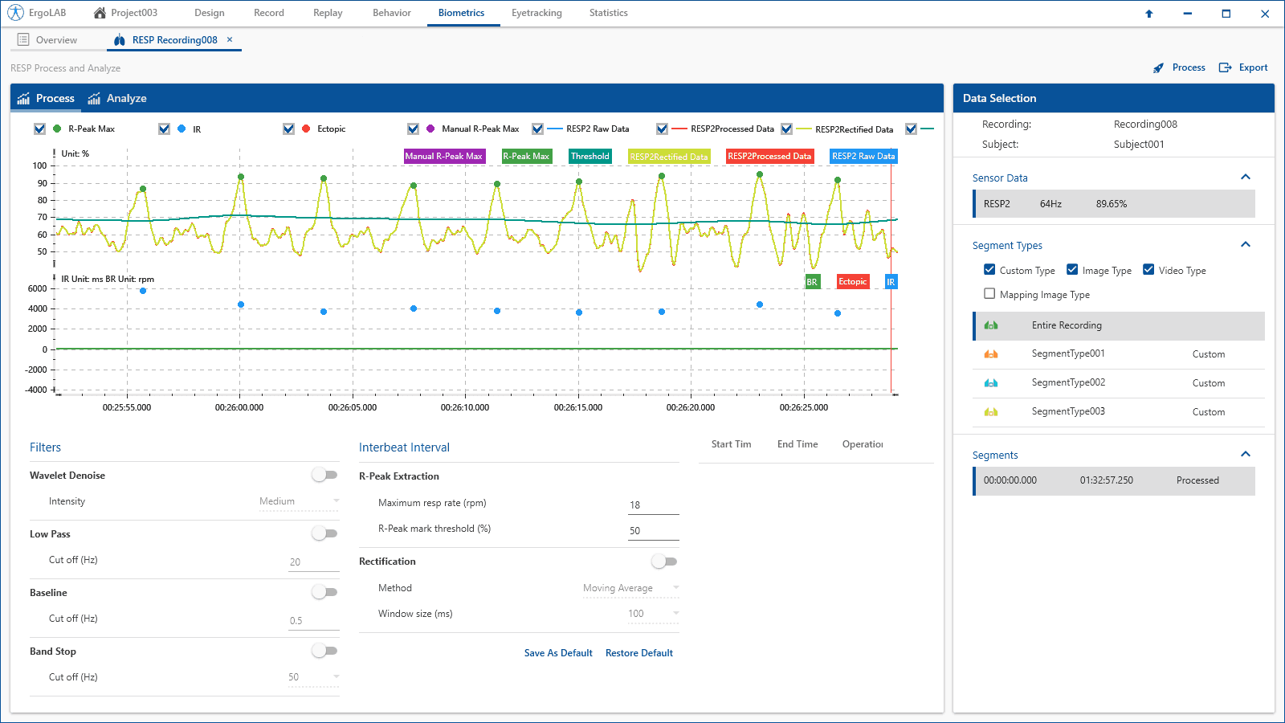Click the Restore Default link
The height and width of the screenshot is (723, 1285).
pyautogui.click(x=639, y=653)
